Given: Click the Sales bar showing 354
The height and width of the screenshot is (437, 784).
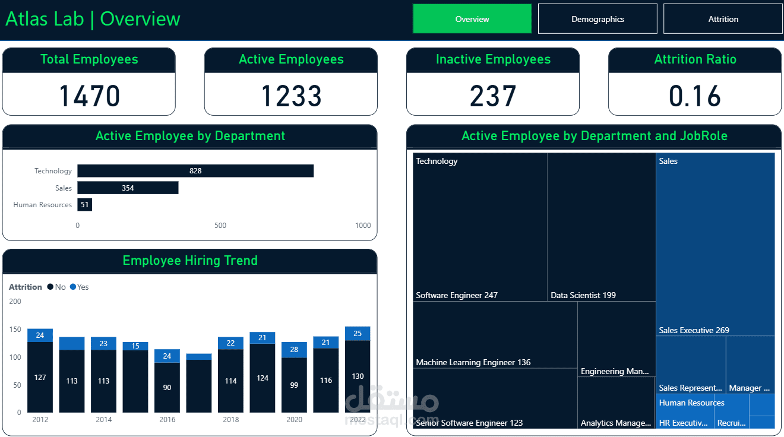Looking at the screenshot, I should click(x=128, y=188).
